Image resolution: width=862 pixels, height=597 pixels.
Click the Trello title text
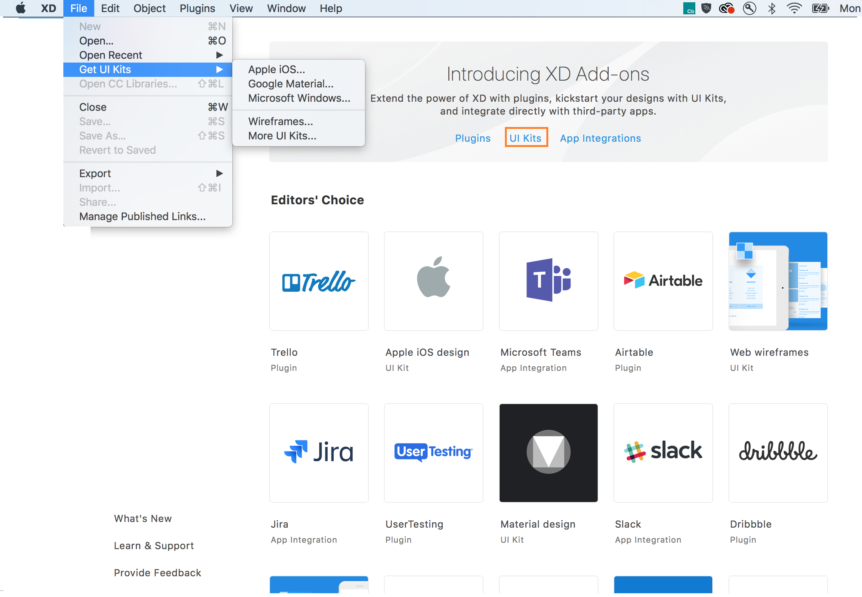(x=284, y=352)
